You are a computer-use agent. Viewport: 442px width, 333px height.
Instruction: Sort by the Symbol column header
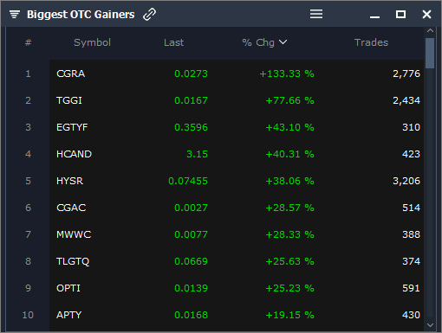click(92, 42)
